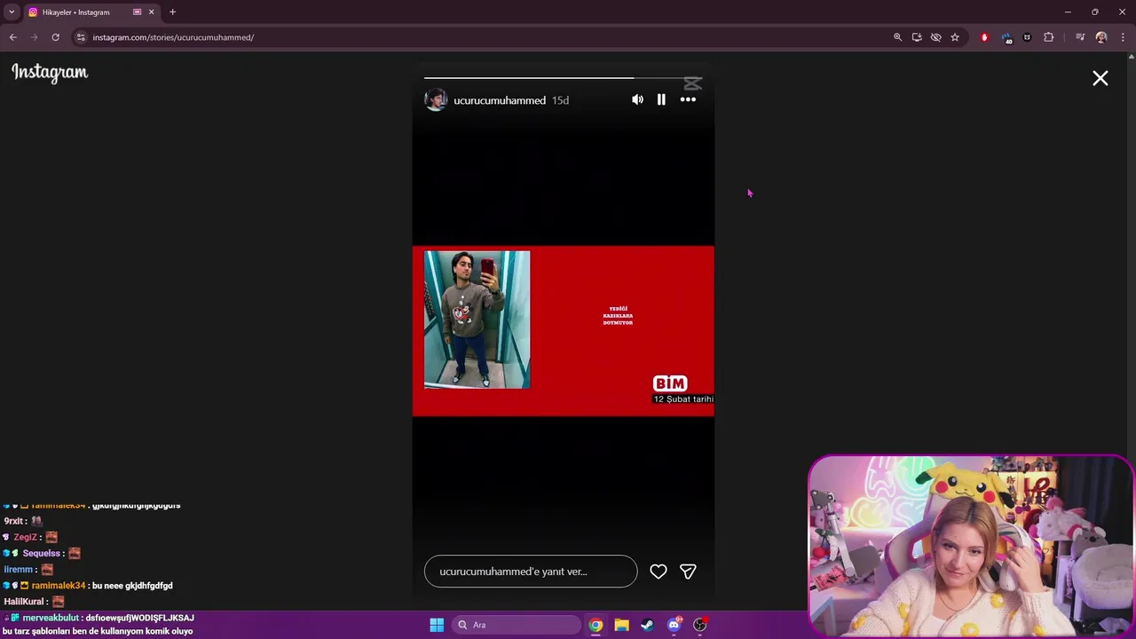
Task: Open the Chrome three-dot menu
Action: click(x=1123, y=37)
